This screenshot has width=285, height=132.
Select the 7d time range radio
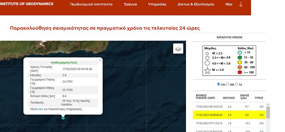click(x=237, y=84)
